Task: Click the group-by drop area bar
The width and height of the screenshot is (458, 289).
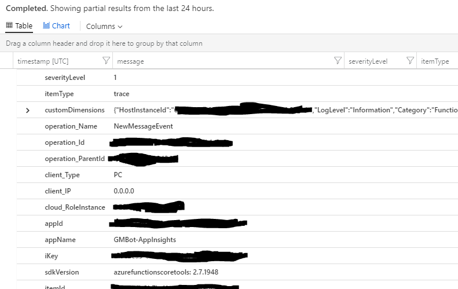Action: coord(229,43)
